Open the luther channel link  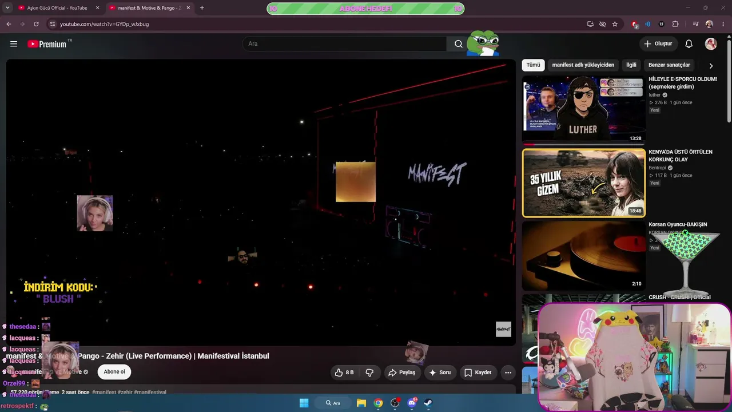tap(655, 95)
